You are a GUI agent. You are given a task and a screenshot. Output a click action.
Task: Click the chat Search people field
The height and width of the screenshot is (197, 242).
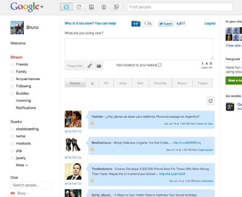(x=31, y=185)
